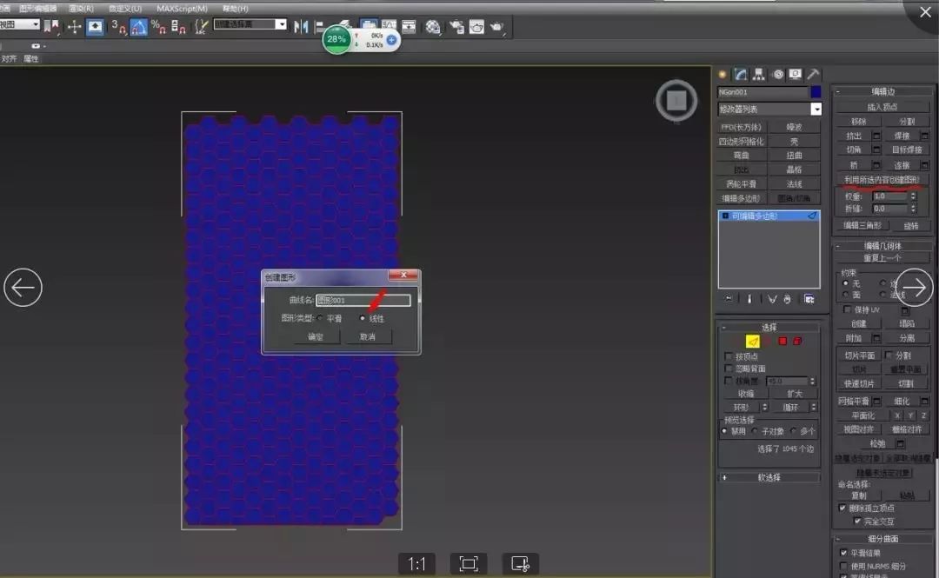The image size is (939, 578).
Task: Open the Material Editor icon
Action: point(433,27)
